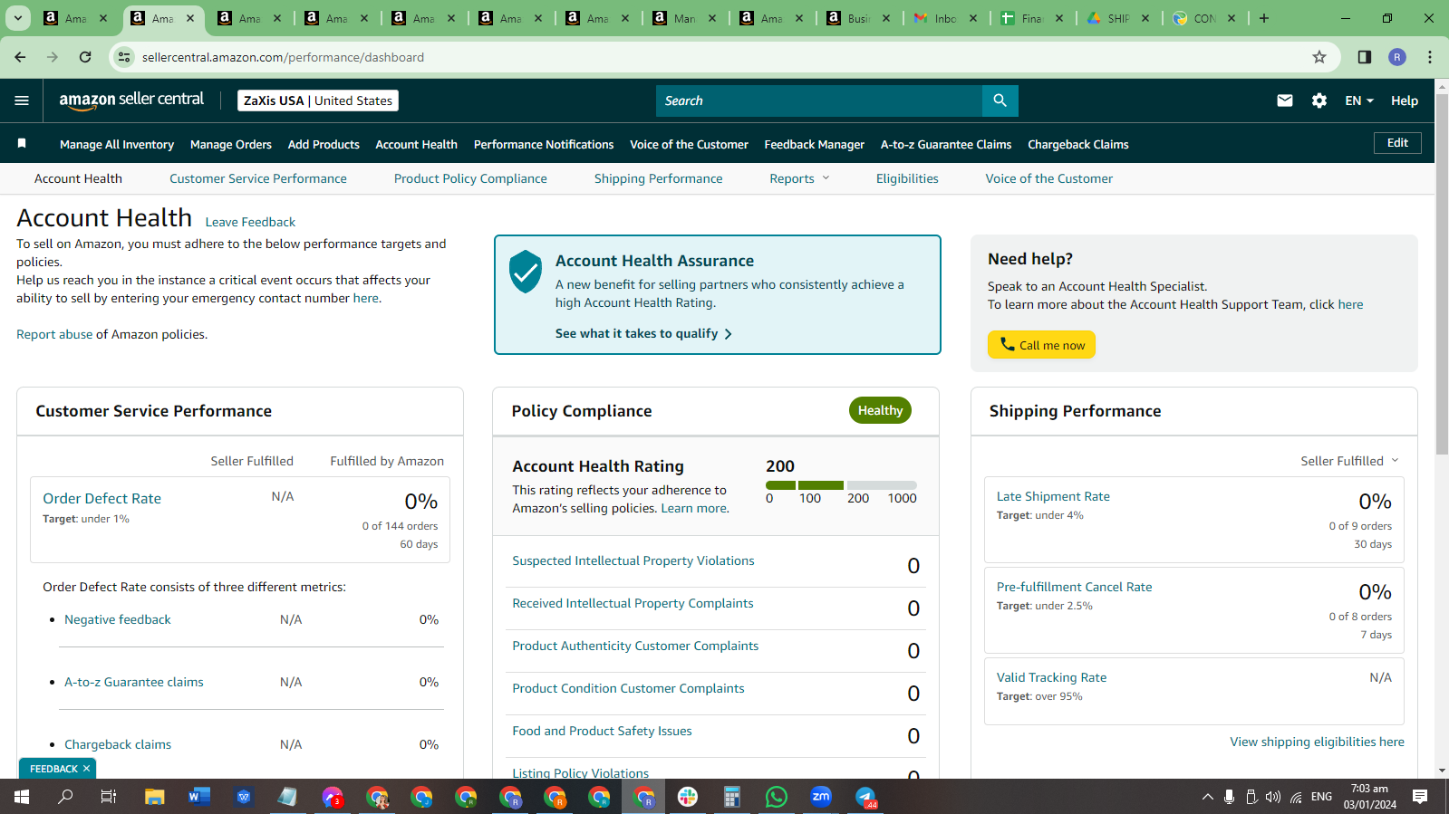The image size is (1449, 814).
Task: Open the Product Policy Compliance tab
Action: point(470,178)
